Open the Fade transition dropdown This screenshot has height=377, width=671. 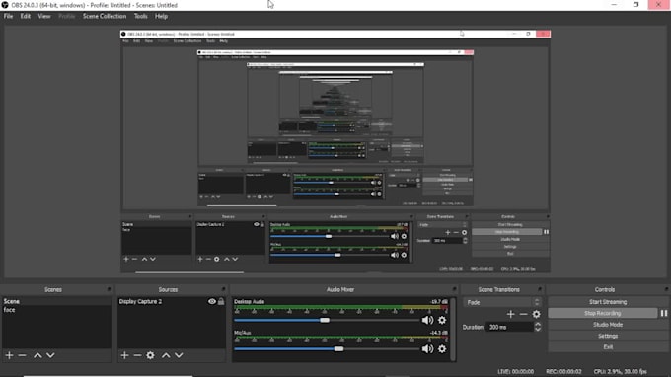click(502, 302)
